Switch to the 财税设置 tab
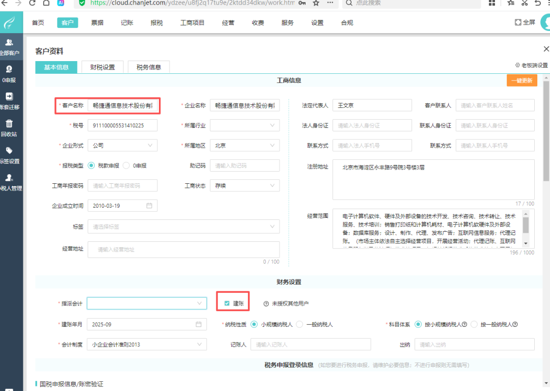The image size is (550, 391). 102,67
